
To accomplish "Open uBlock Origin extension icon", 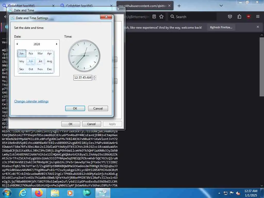I will click(x=249, y=16).
